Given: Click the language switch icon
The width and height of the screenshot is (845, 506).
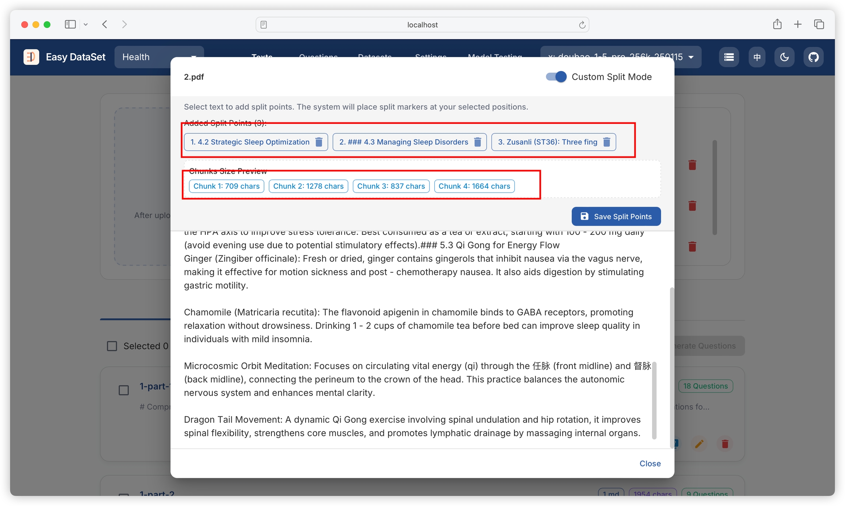Looking at the screenshot, I should [x=757, y=57].
